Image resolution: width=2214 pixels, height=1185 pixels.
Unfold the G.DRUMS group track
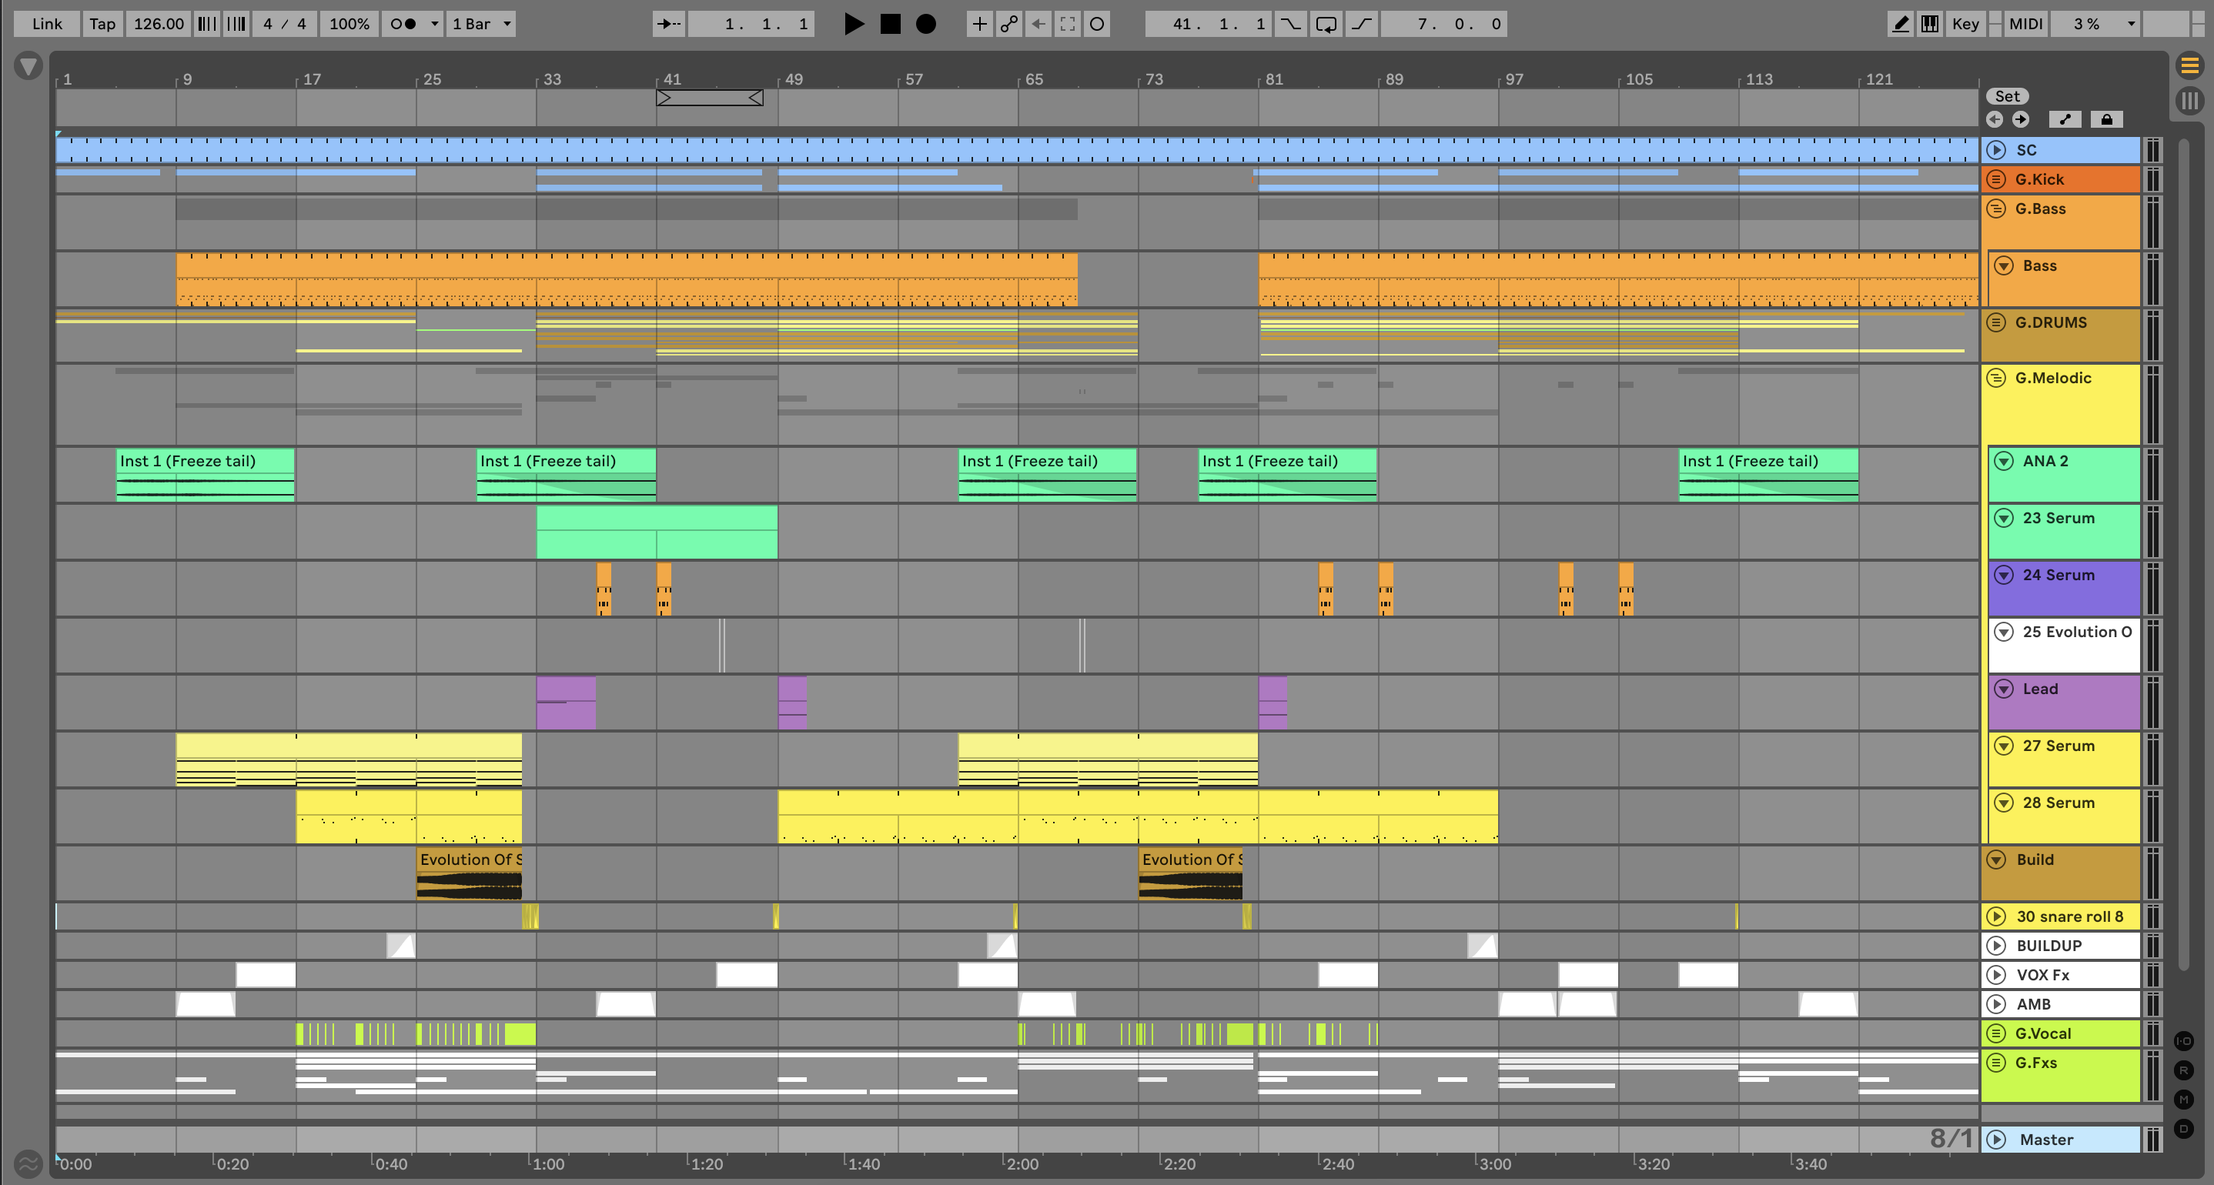click(x=1997, y=323)
